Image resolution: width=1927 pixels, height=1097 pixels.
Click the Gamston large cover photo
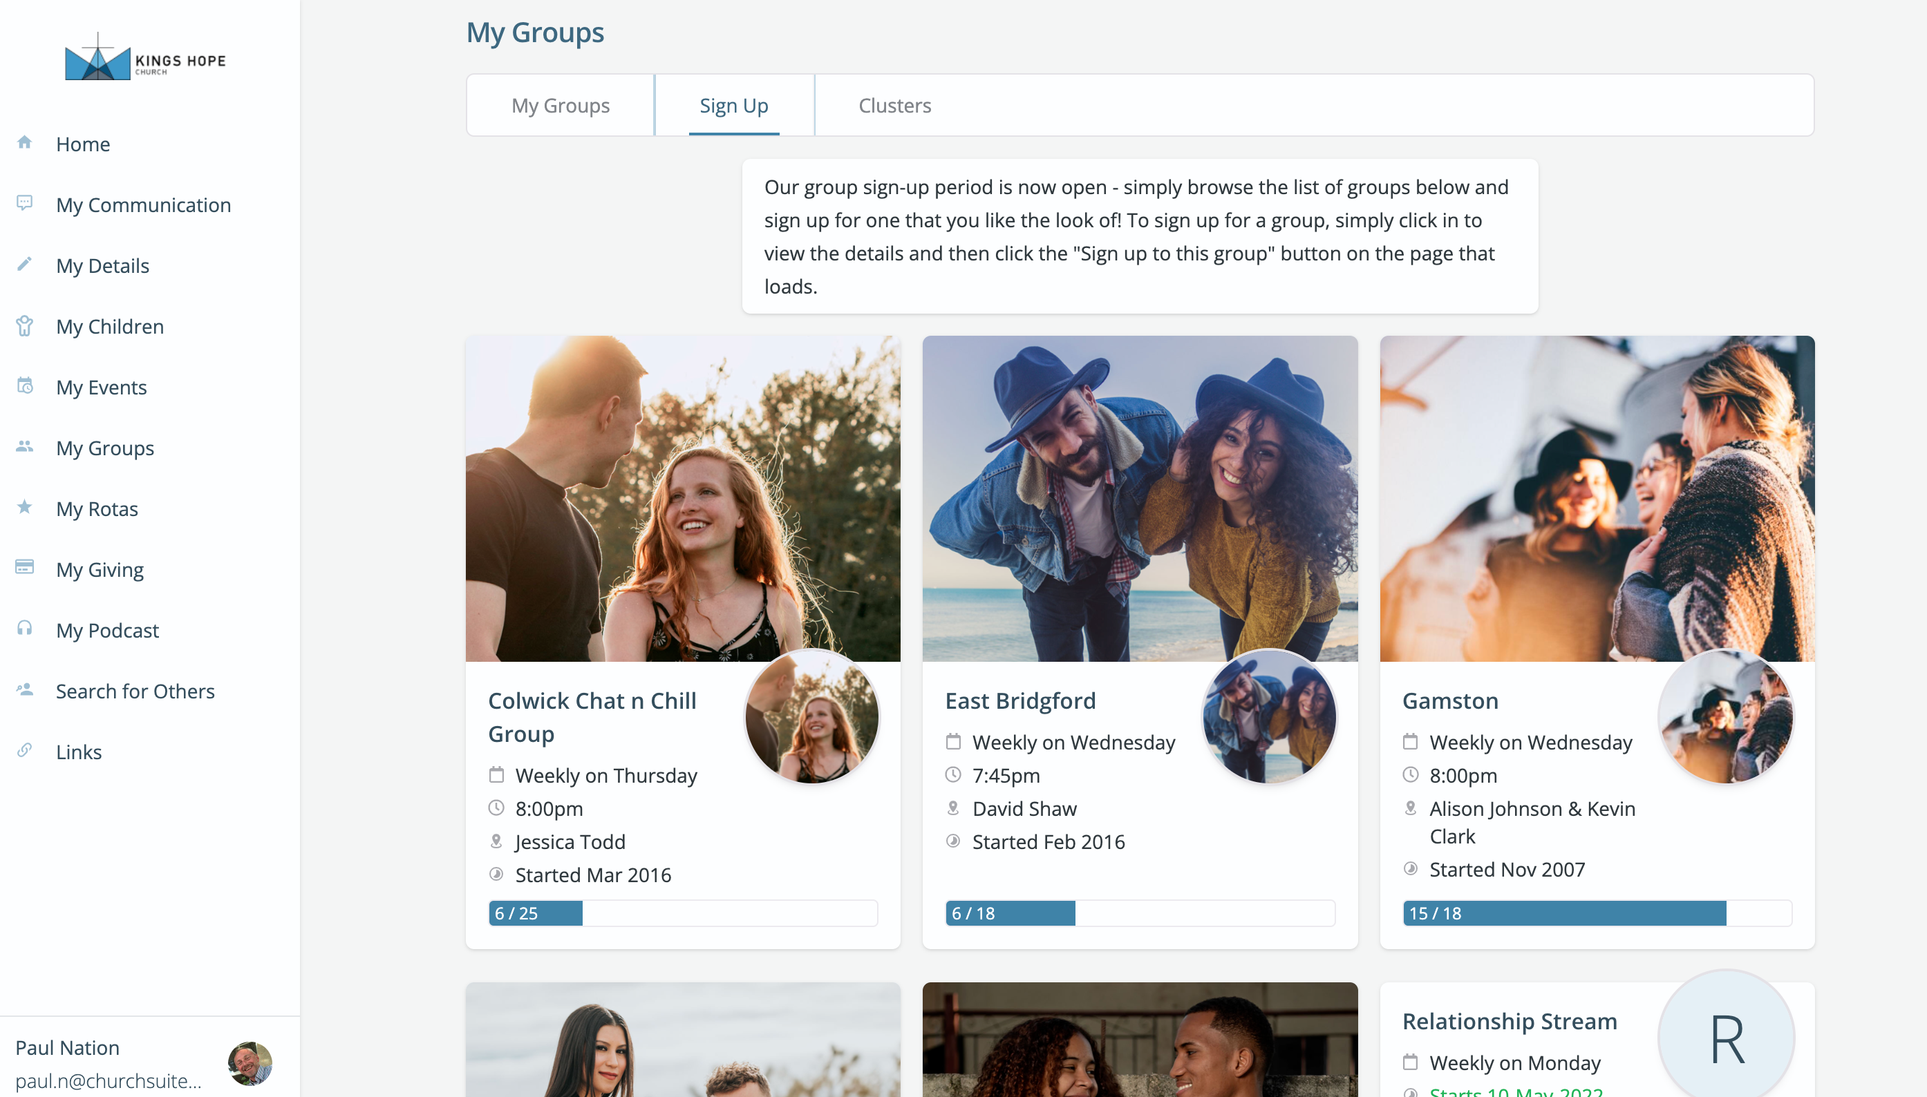(x=1597, y=499)
